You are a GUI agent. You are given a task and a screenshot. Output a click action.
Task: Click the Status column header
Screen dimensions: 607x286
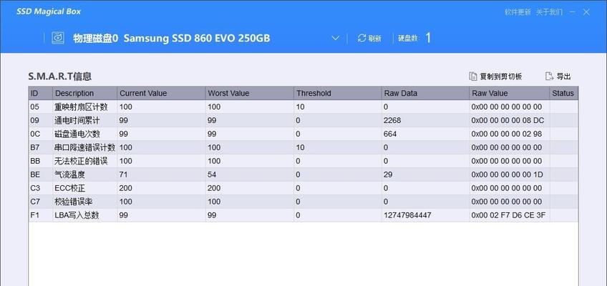coord(564,93)
